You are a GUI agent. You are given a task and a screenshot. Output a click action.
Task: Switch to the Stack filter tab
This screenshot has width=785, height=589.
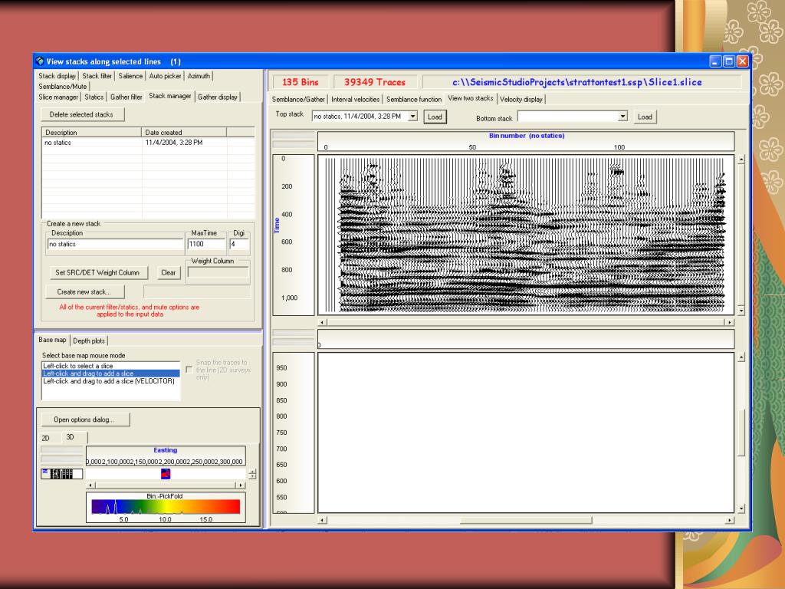tap(97, 76)
